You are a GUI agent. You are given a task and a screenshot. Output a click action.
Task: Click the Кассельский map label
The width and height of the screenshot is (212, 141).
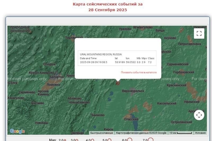167,103
